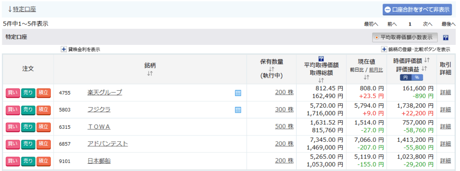Open calendar icon for フジクラ row
The height and width of the screenshot is (171, 460).
click(x=238, y=110)
